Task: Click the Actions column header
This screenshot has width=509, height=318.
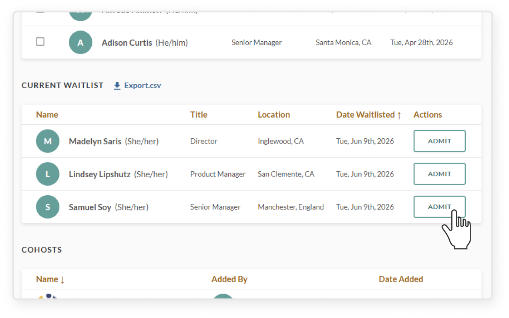Action: [x=428, y=115]
